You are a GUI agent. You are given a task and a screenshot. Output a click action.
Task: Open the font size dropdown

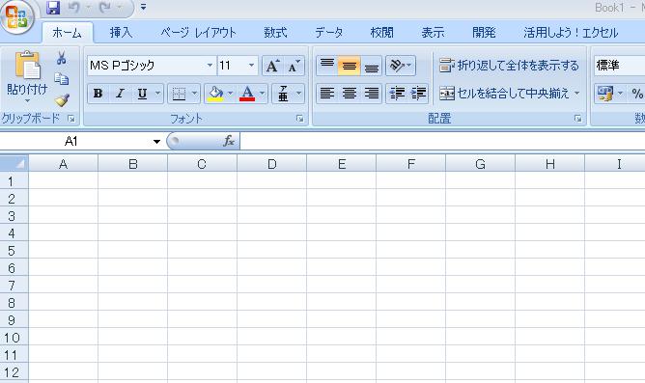coord(251,66)
